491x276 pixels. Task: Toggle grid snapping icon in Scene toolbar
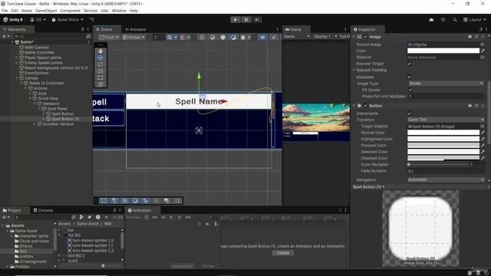pyautogui.click(x=182, y=38)
